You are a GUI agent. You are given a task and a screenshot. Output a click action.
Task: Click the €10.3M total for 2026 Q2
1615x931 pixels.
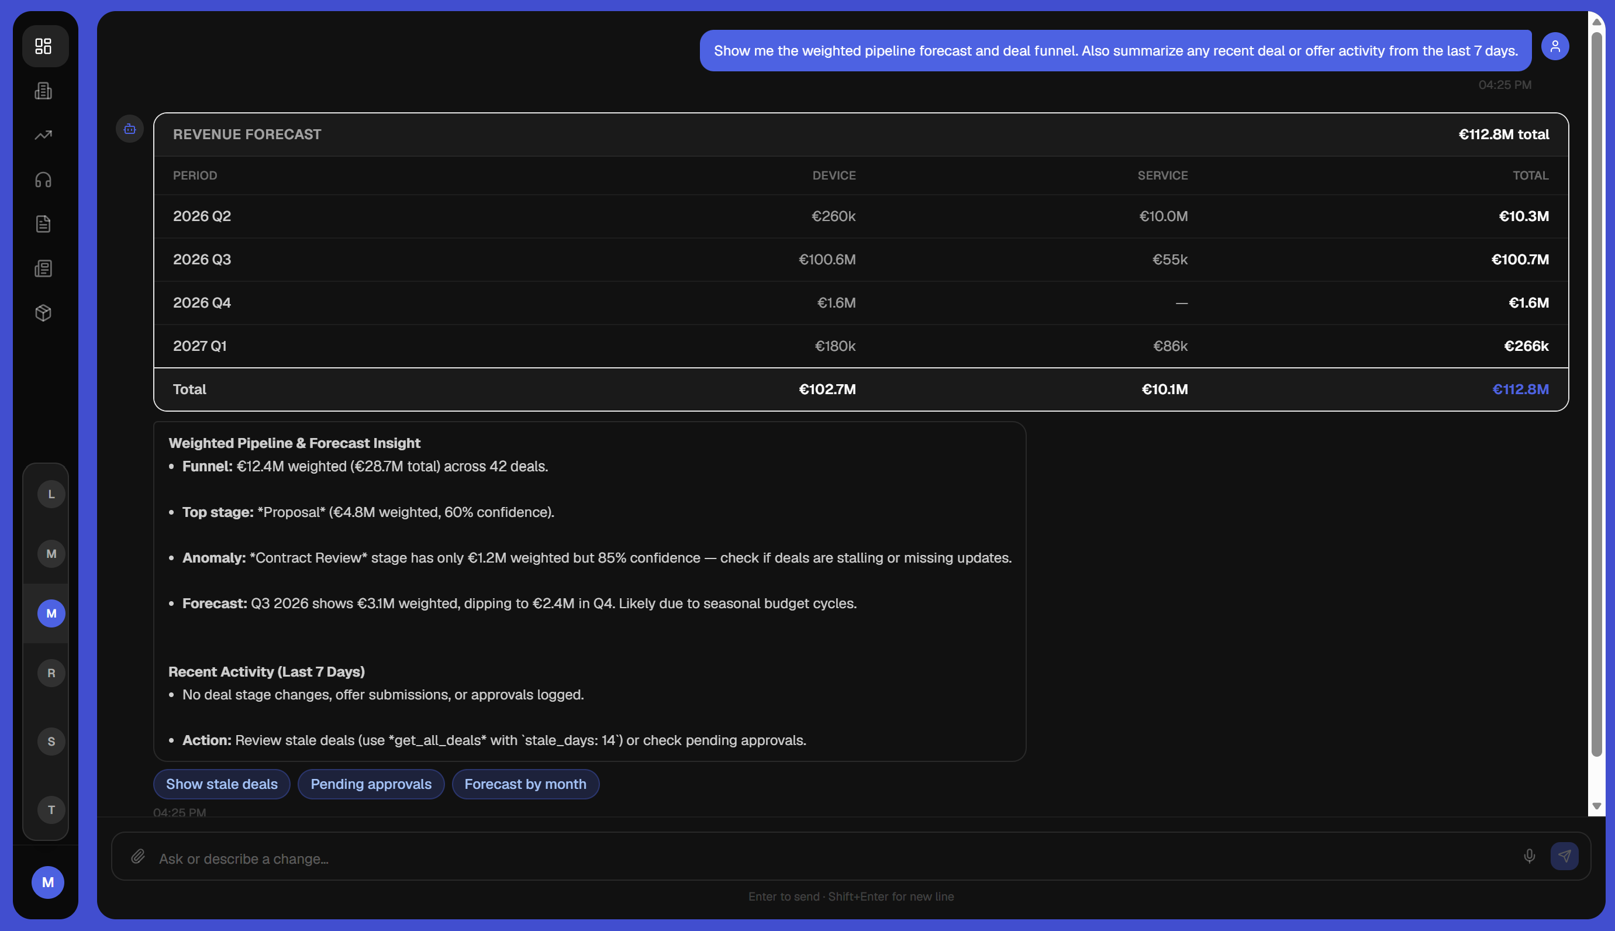coord(1524,216)
